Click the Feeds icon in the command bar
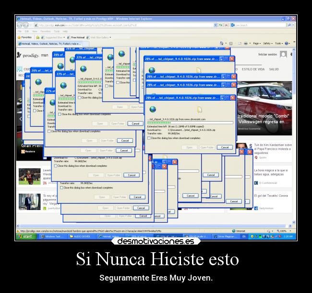 (231, 43)
